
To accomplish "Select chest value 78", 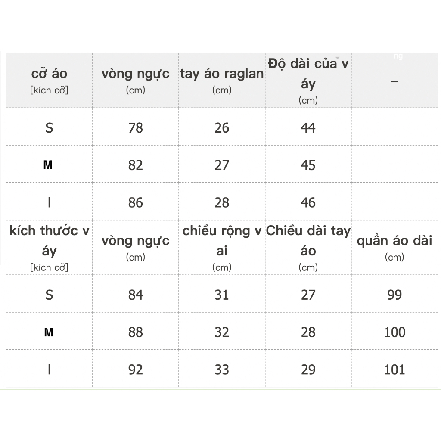I will [x=136, y=128].
